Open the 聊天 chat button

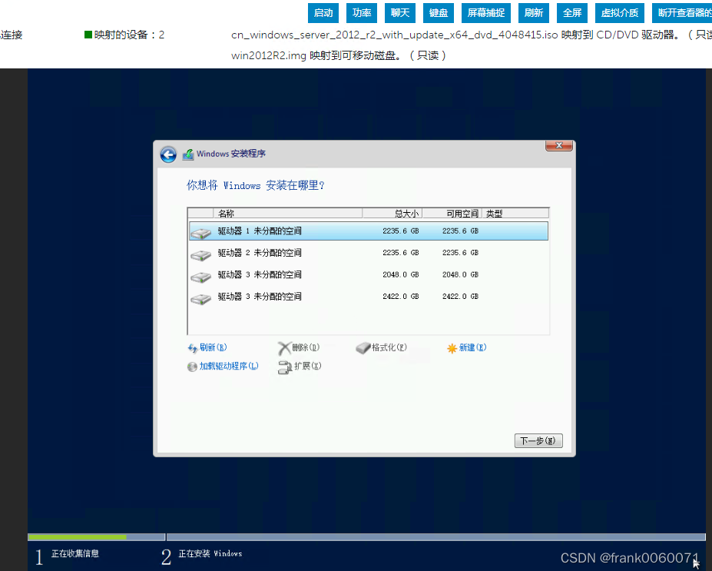400,13
